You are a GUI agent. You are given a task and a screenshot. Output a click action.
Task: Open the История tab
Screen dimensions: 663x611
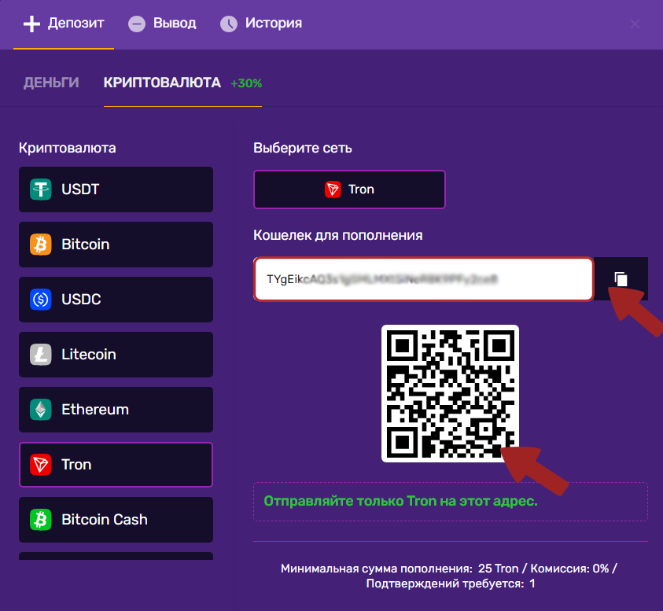pyautogui.click(x=261, y=24)
